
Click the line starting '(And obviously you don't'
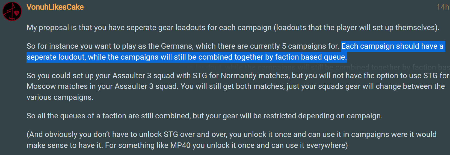tap(232, 134)
